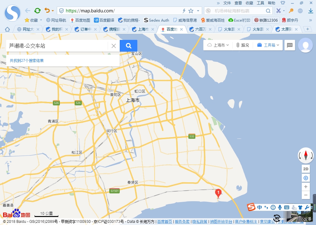Image resolution: width=316 pixels, height=225 pixels.
Task: Open the 文件 menu
Action: click(227, 3)
